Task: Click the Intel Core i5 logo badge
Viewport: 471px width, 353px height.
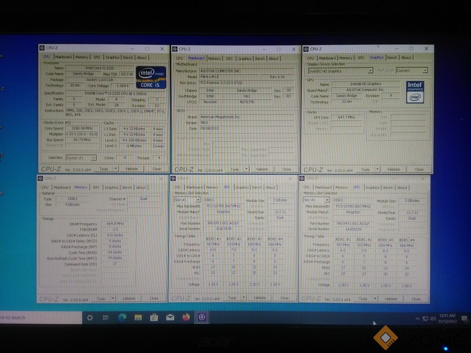Action: [x=151, y=78]
